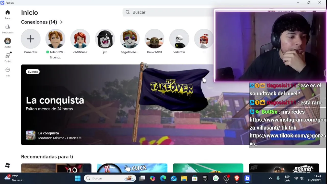
Task: Open the green recommended game tile
Action: click(208, 168)
